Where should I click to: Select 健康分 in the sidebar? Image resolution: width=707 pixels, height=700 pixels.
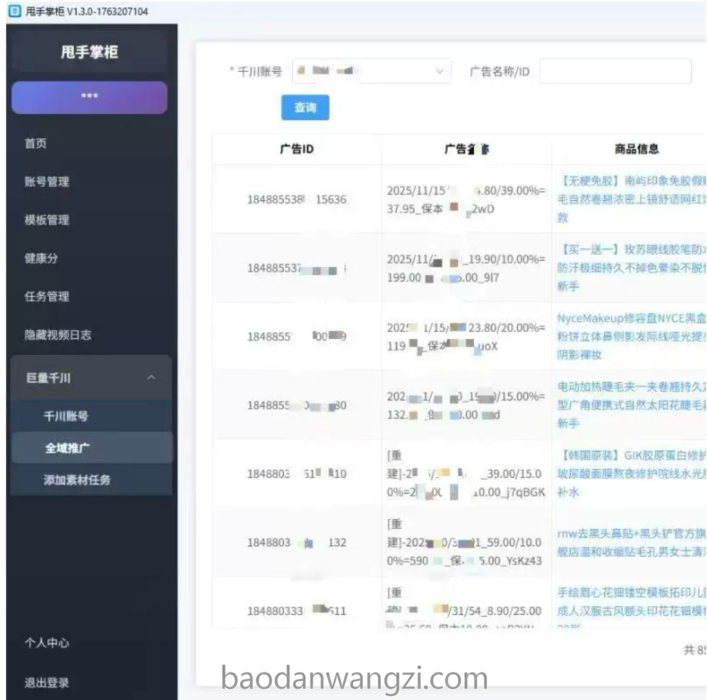41,259
